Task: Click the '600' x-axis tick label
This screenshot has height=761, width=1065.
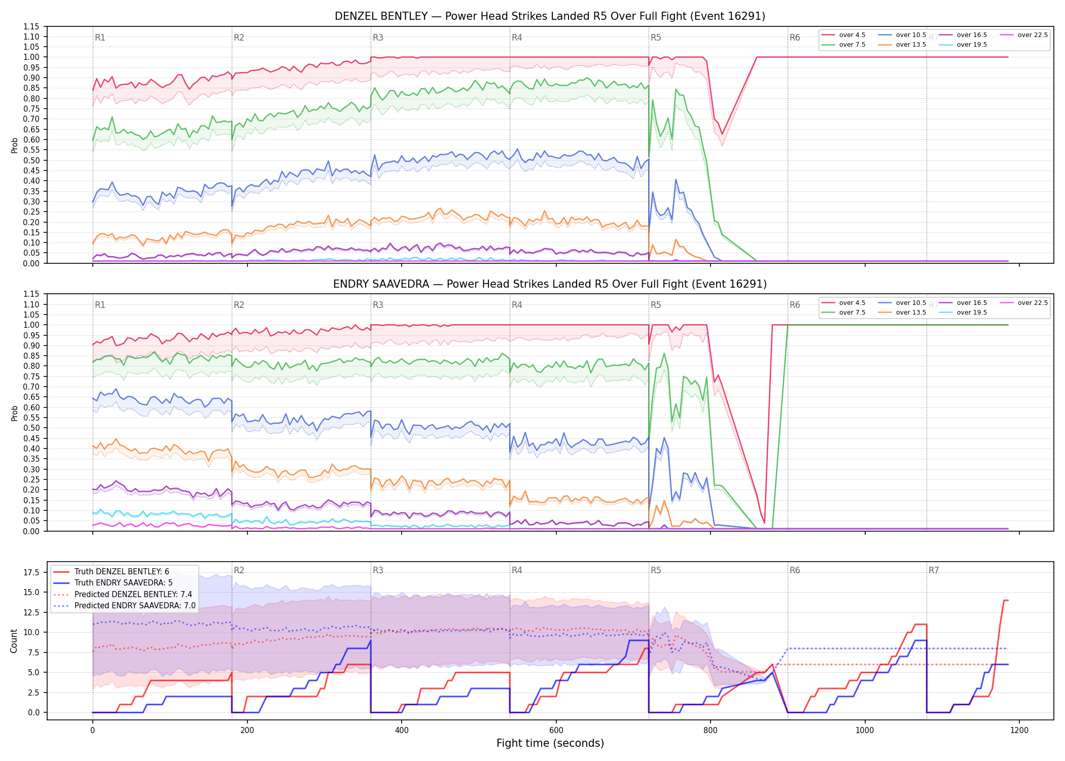Action: [x=556, y=731]
